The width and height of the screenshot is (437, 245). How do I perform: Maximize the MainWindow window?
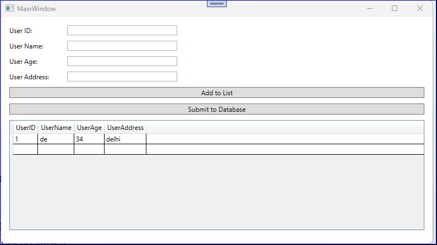pyautogui.click(x=395, y=9)
